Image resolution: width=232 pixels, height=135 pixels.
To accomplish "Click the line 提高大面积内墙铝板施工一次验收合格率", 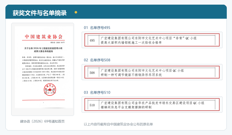I will pyautogui.click(x=131, y=43).
